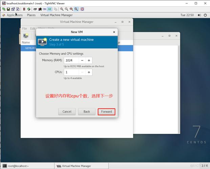Click the save connection floppy icon

pyautogui.click(x=8, y=9)
